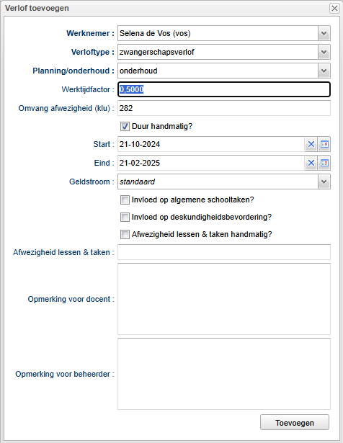Click the Toevoegen button
The image size is (343, 443).
pyautogui.click(x=295, y=423)
